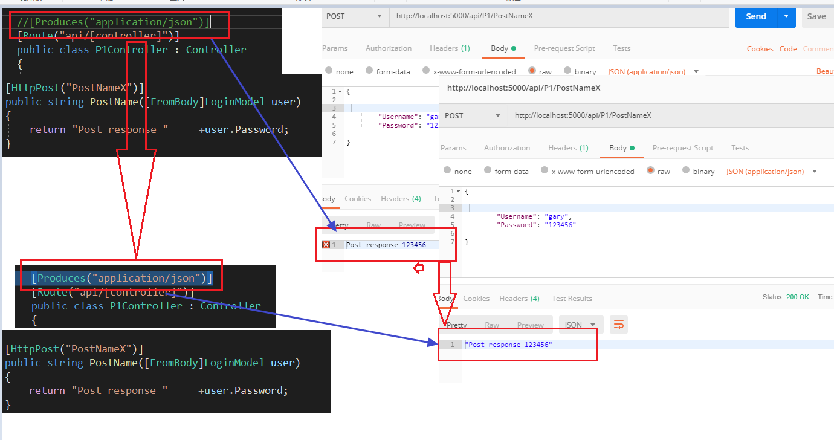
Task: Switch the response view to Raw
Action: (491, 325)
